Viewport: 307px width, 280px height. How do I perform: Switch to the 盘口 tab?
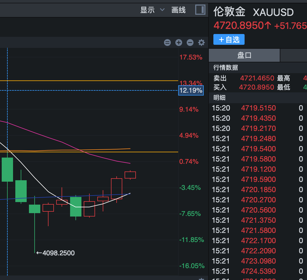coord(244,55)
